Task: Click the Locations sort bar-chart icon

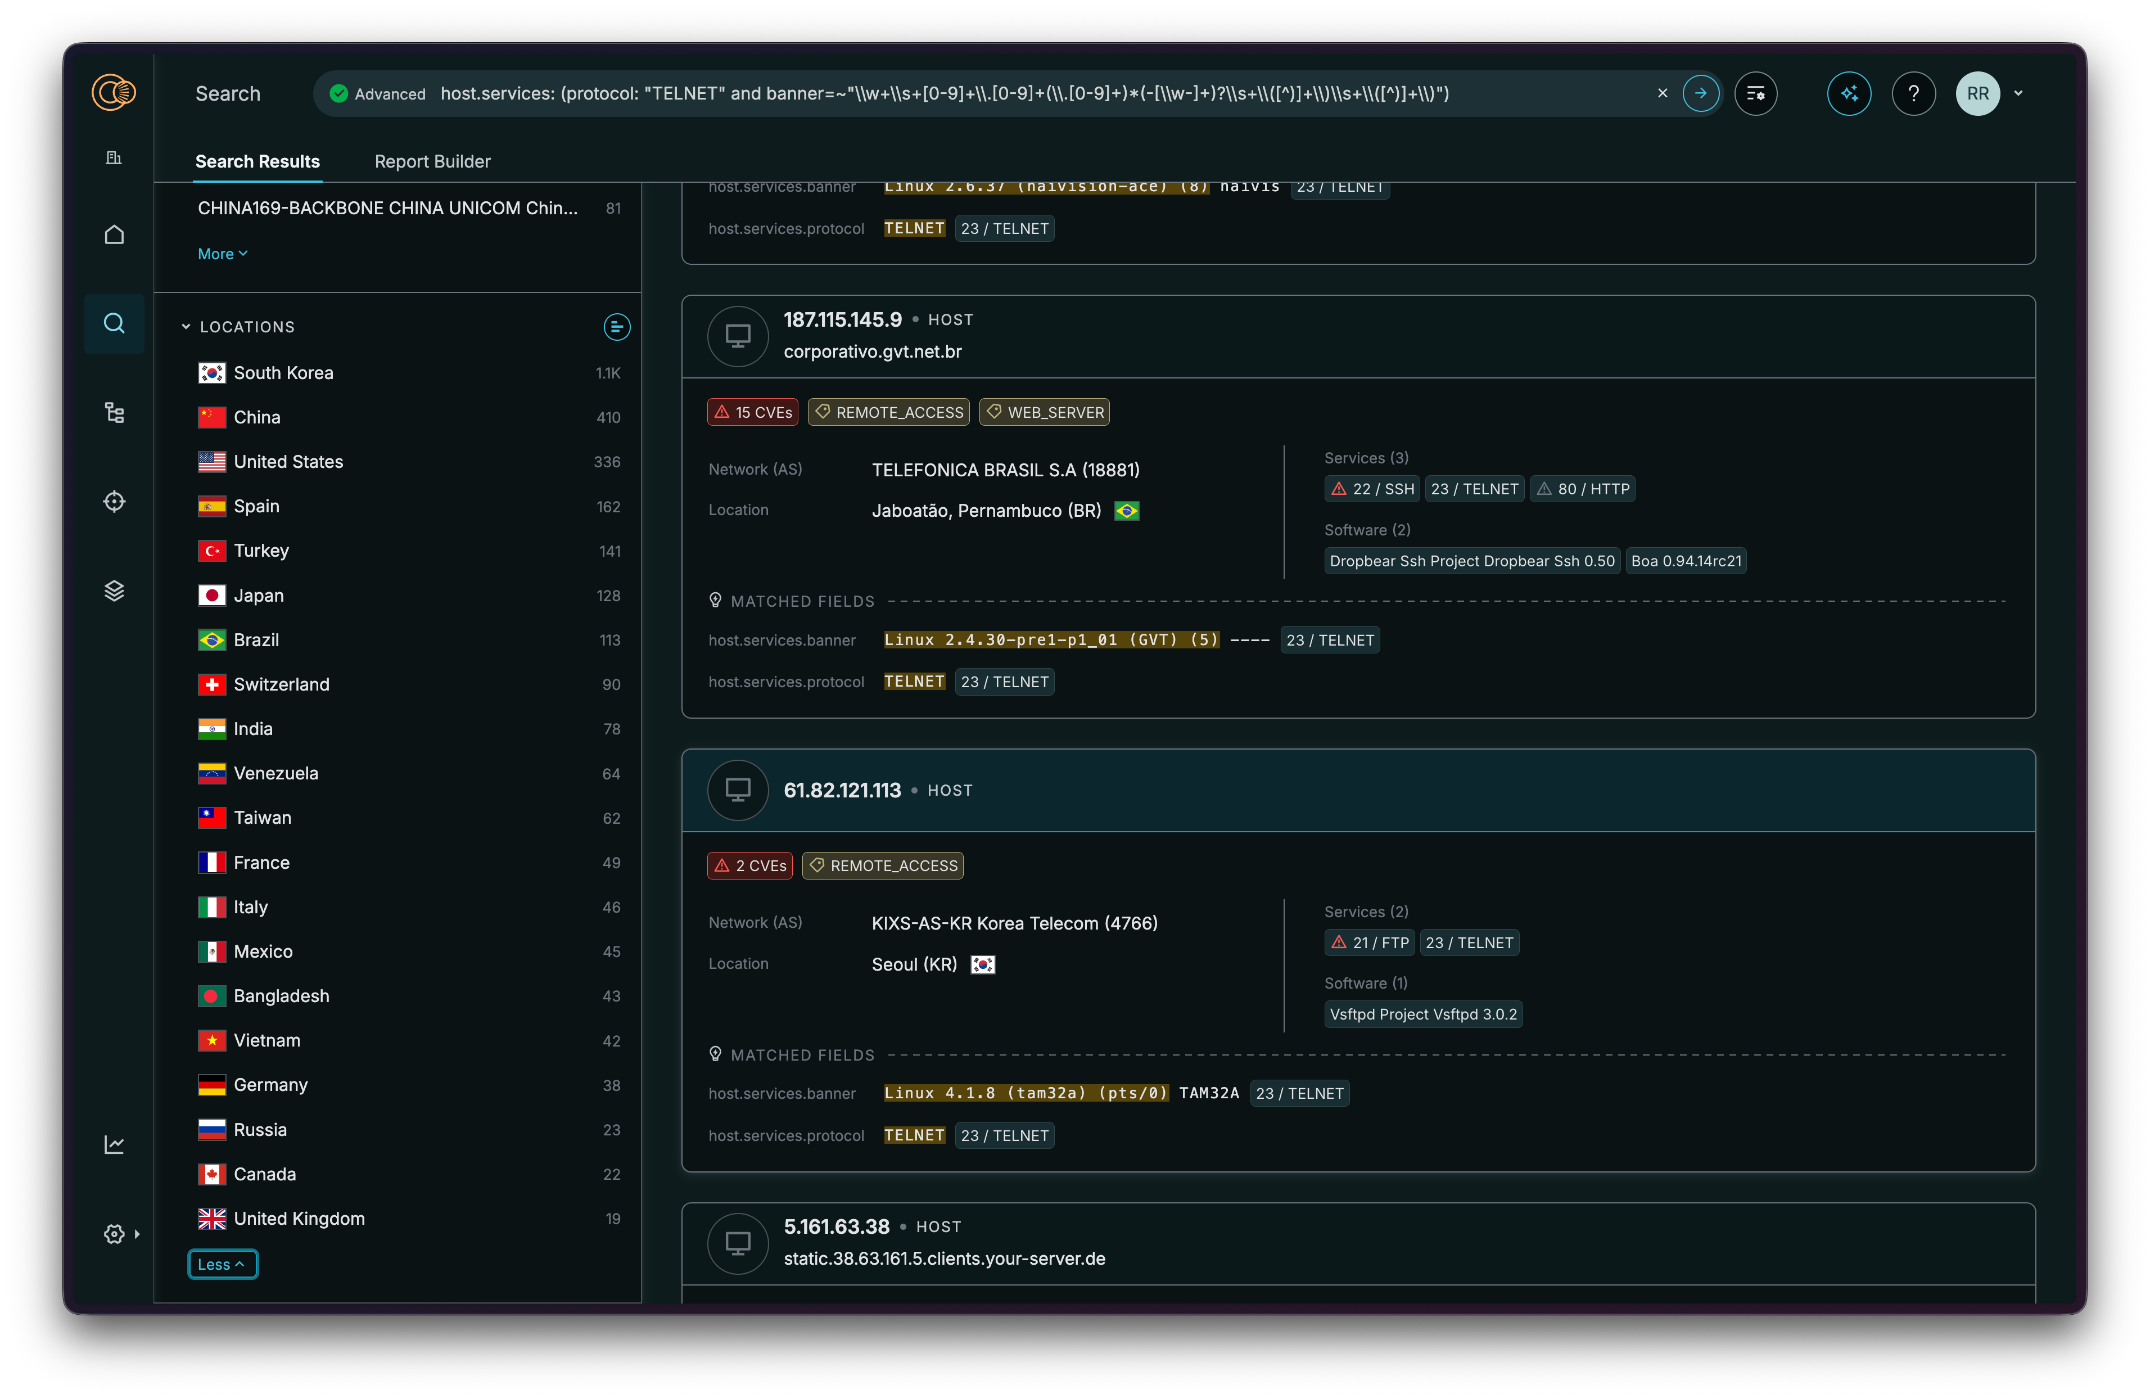Action: tap(616, 327)
